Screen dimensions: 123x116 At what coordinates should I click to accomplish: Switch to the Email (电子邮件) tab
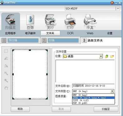30,33
